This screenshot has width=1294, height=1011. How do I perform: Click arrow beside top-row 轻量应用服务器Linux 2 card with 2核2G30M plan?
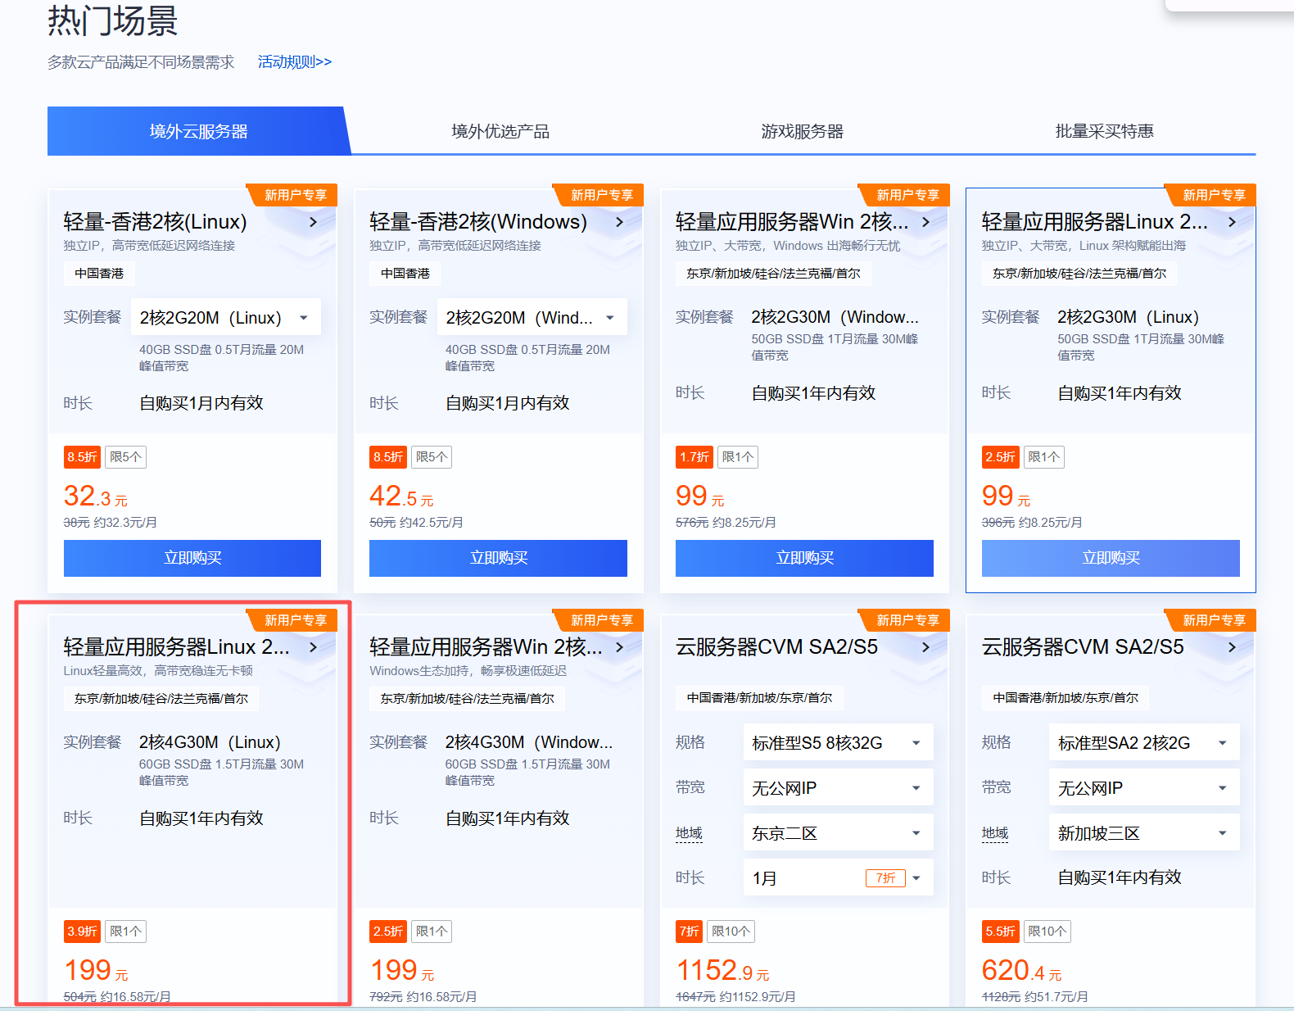(x=1232, y=222)
